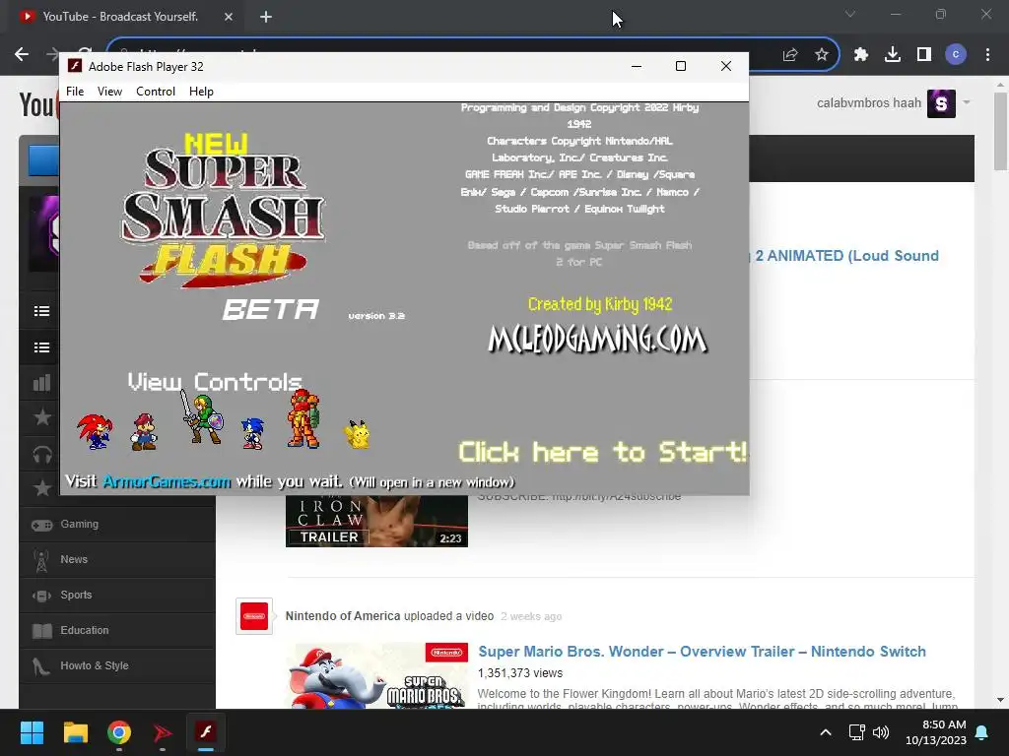Open View Controls in the game
Screen dimensions: 1009x756
point(215,382)
